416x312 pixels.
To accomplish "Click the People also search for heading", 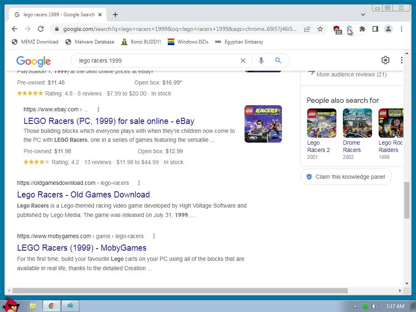I will pos(343,100).
